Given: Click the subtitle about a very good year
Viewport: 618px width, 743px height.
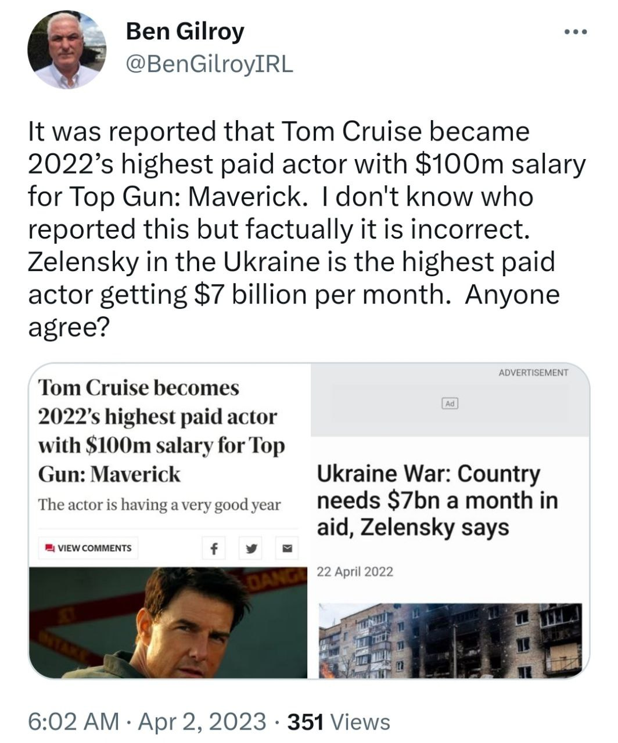Looking at the screenshot, I should click(159, 504).
